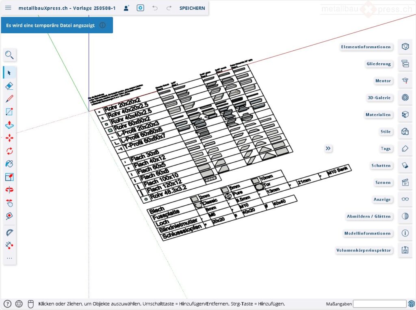Open the Anzeige display glasses icon

coord(405,199)
